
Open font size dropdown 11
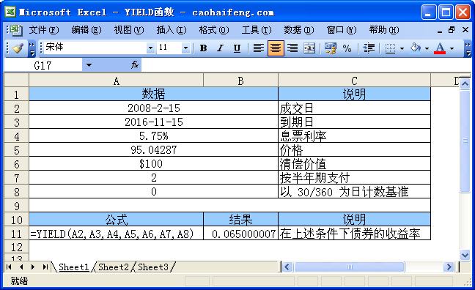point(185,48)
